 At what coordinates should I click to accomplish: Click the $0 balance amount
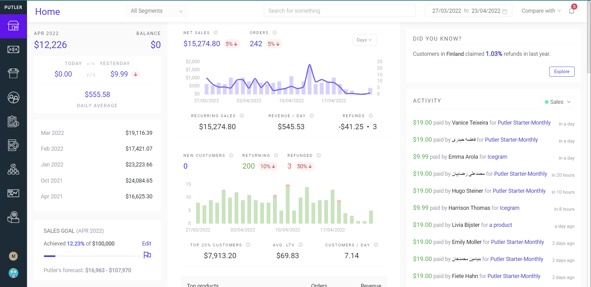156,45
